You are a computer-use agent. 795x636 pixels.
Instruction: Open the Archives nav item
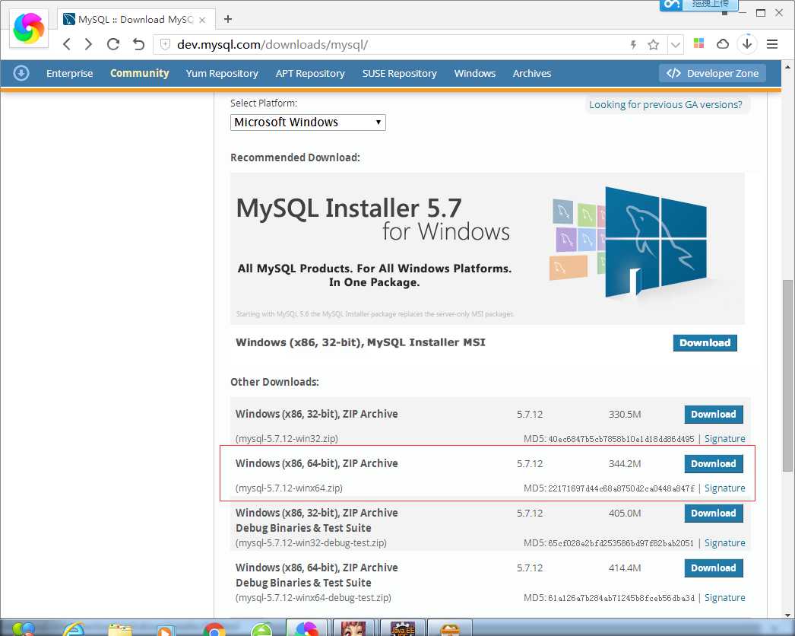point(532,73)
